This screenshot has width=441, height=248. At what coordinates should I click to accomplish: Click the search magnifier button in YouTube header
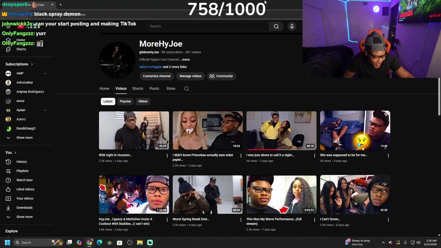coord(276,26)
